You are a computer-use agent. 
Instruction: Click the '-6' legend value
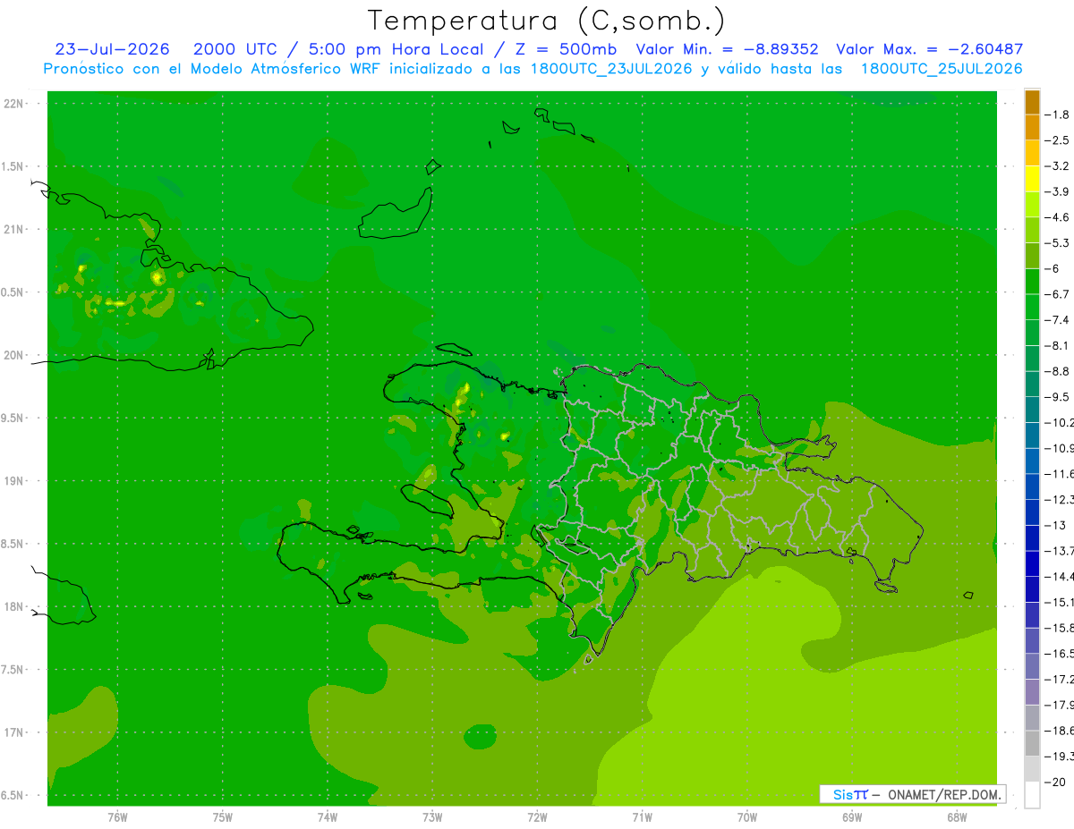pos(1054,268)
